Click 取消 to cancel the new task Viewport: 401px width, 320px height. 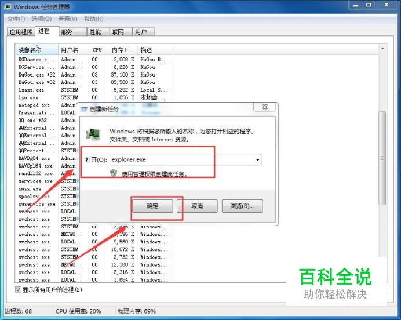click(x=197, y=206)
